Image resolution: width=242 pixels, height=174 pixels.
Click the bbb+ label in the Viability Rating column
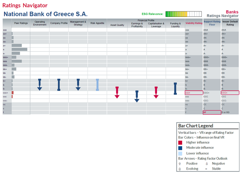(188, 57)
